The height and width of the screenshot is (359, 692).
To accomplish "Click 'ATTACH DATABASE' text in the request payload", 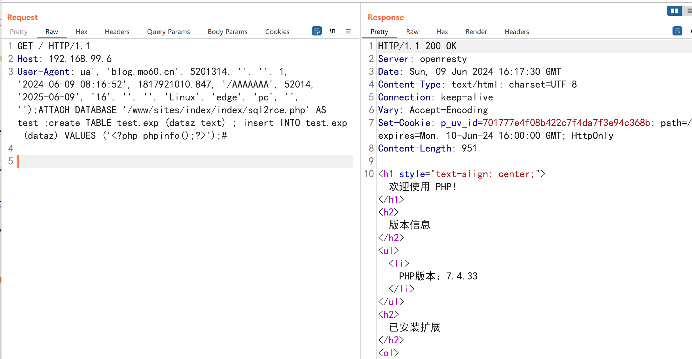I will coord(77,110).
